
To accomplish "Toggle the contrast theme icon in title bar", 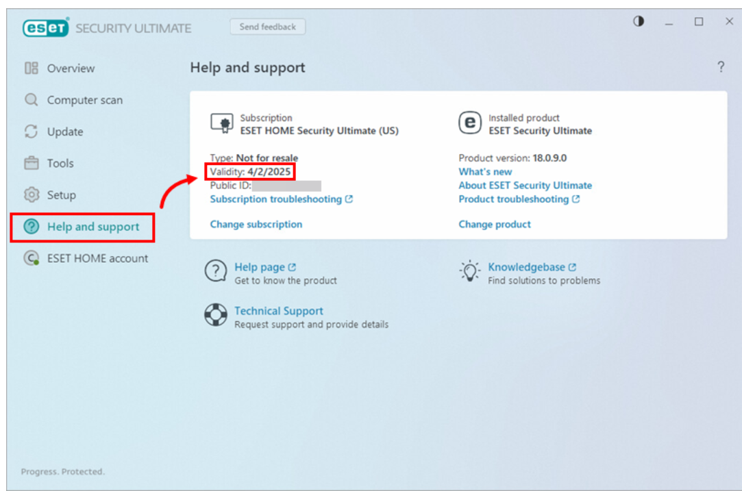I will point(639,21).
